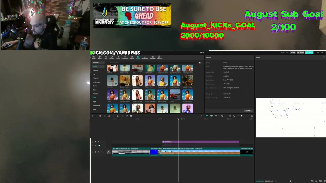
Task: Open the Audio tab
Action: (x=100, y=57)
